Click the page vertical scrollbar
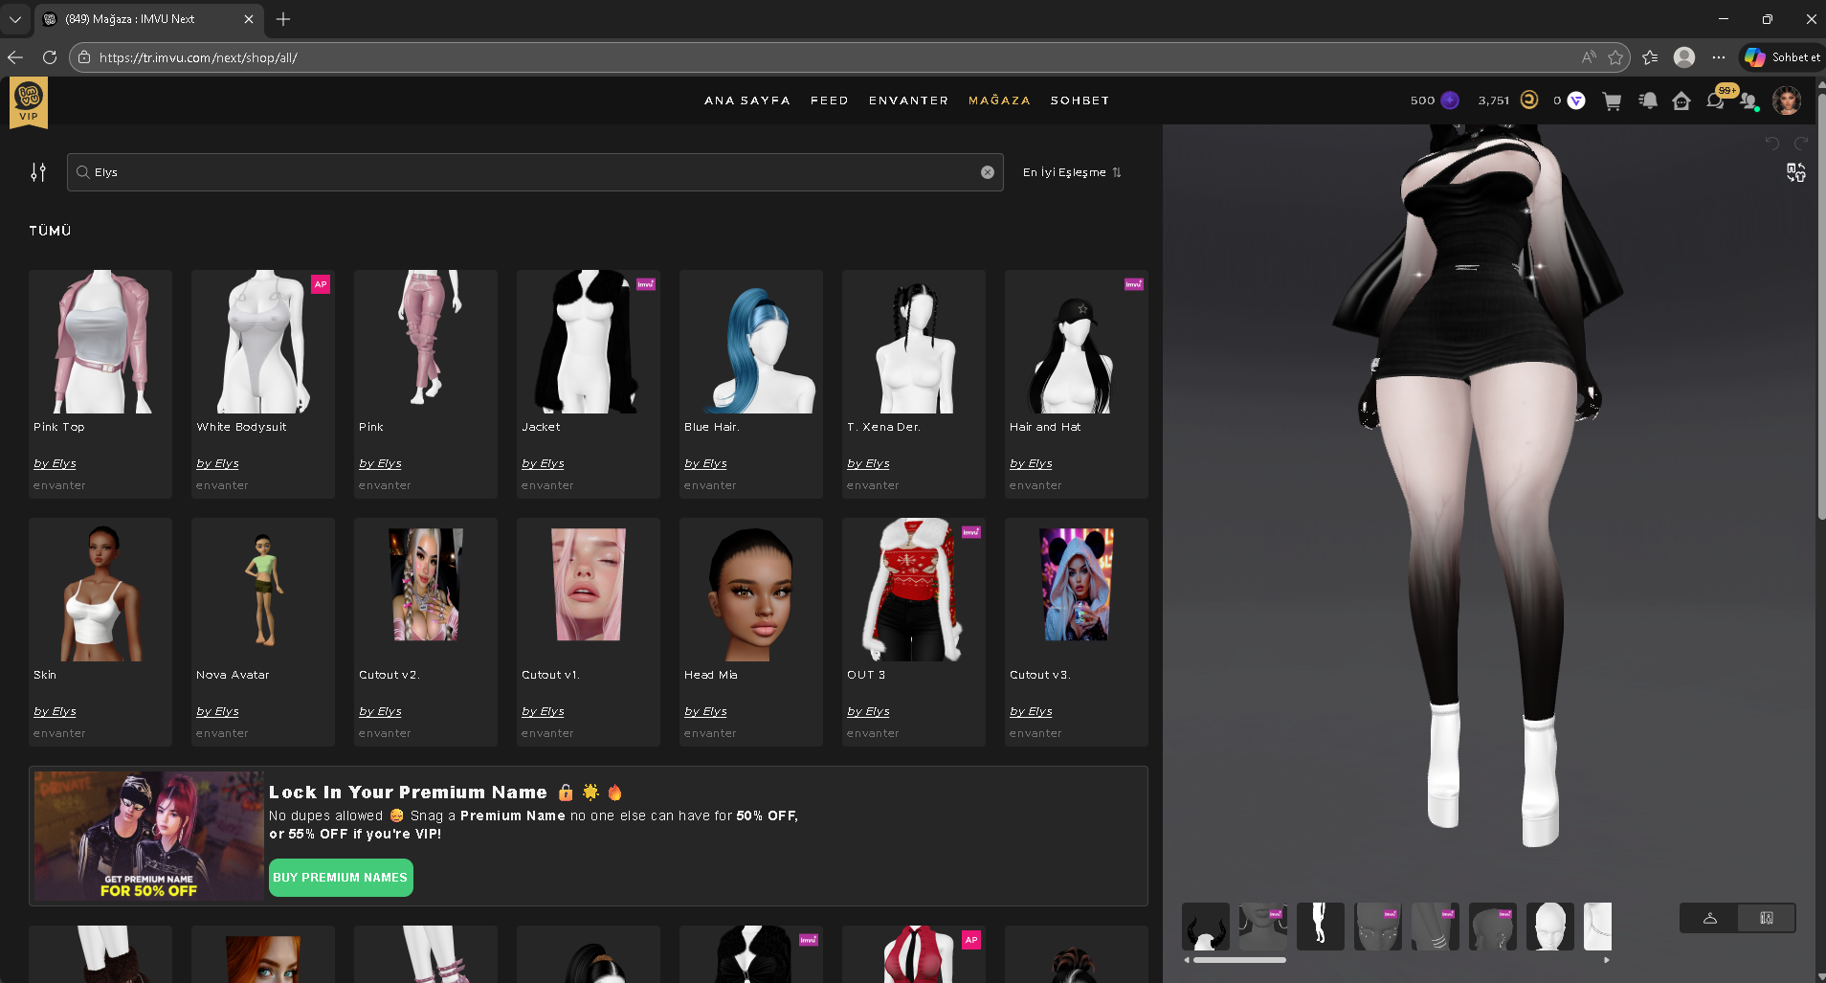The width and height of the screenshot is (1826, 983). 1820,306
